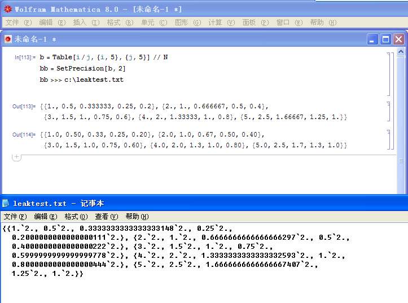Click the Notepad icon in leaktest.txt title bar

click(6, 203)
